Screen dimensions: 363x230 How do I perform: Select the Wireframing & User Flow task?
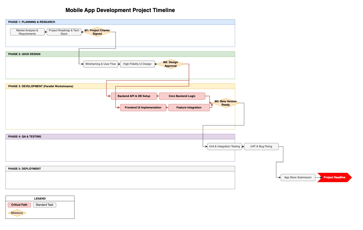pyautogui.click(x=101, y=64)
